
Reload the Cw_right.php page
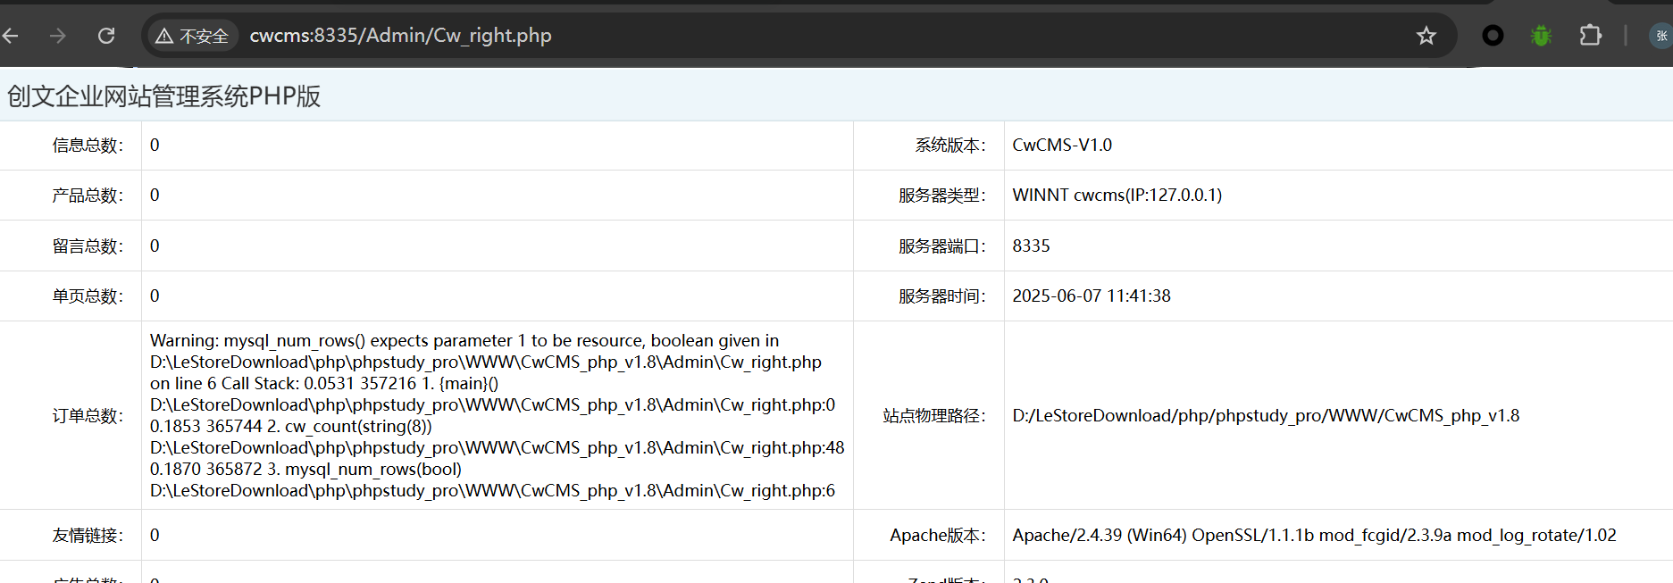coord(106,36)
